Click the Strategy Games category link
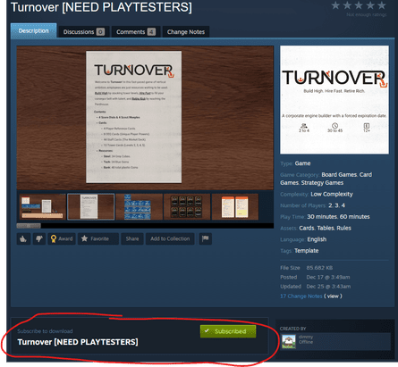Screen dimensions: 398x367 coord(322,183)
